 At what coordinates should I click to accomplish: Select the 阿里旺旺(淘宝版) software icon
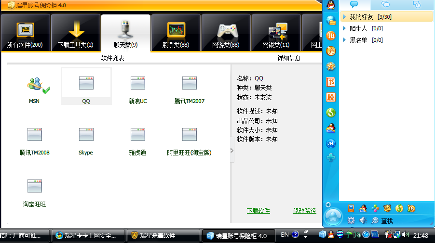point(190,135)
